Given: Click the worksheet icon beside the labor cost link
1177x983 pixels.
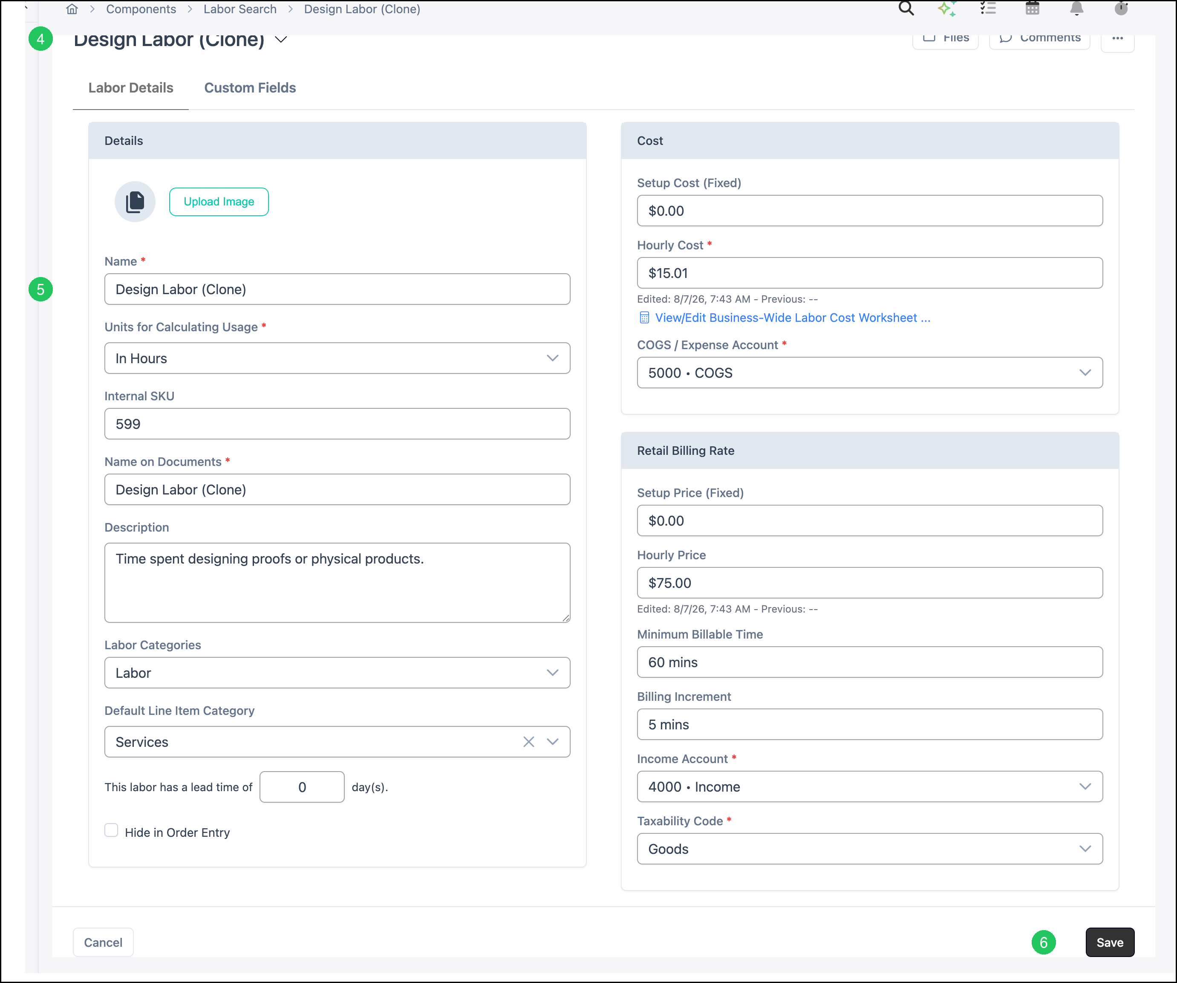Looking at the screenshot, I should tap(644, 318).
